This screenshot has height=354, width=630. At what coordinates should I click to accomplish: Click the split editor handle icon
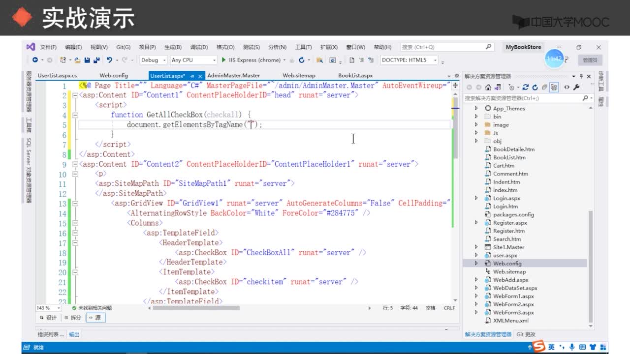pyautogui.click(x=455, y=86)
